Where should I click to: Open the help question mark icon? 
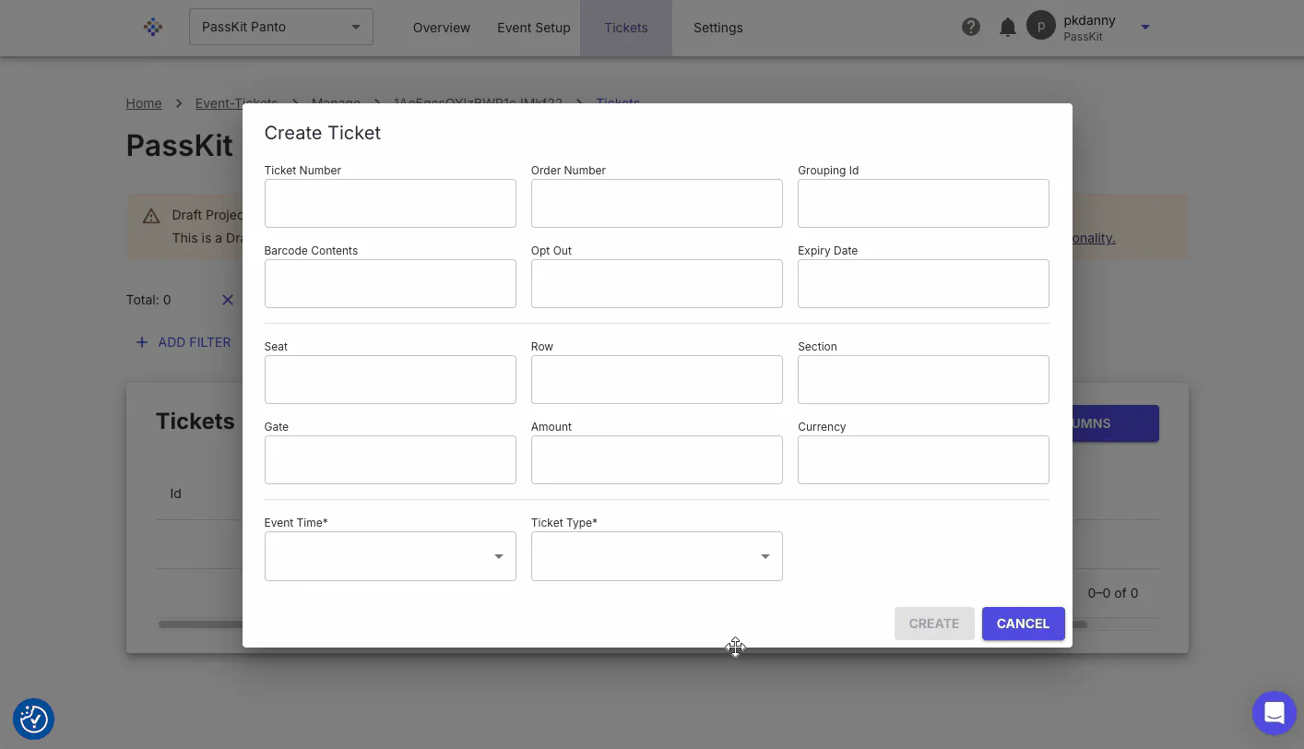tap(971, 27)
